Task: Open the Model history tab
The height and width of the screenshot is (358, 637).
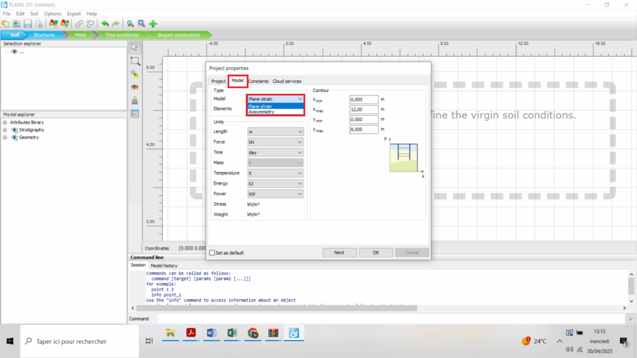Action: 164,266
